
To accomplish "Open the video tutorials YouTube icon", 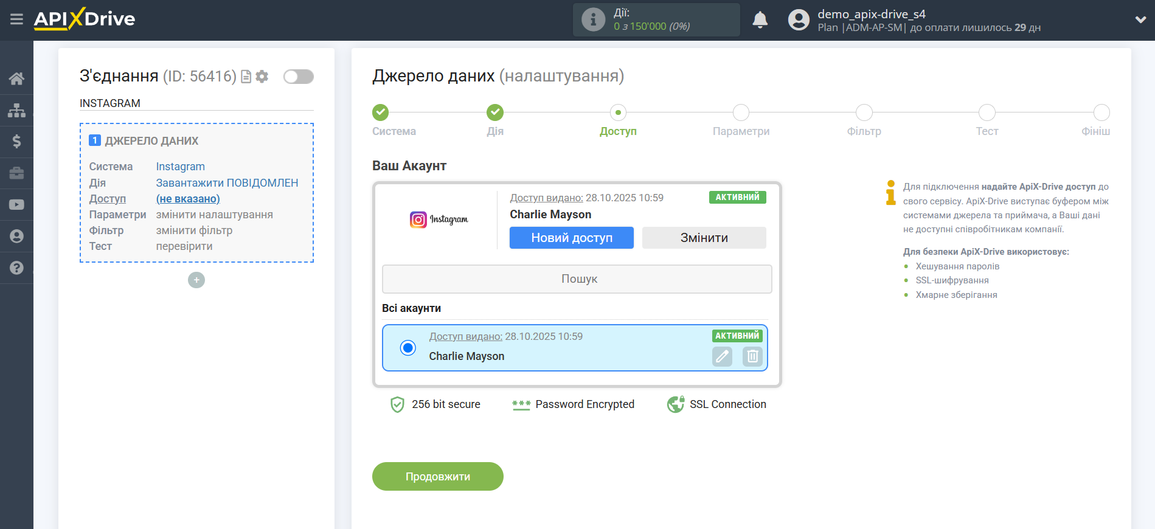I will pos(16,205).
